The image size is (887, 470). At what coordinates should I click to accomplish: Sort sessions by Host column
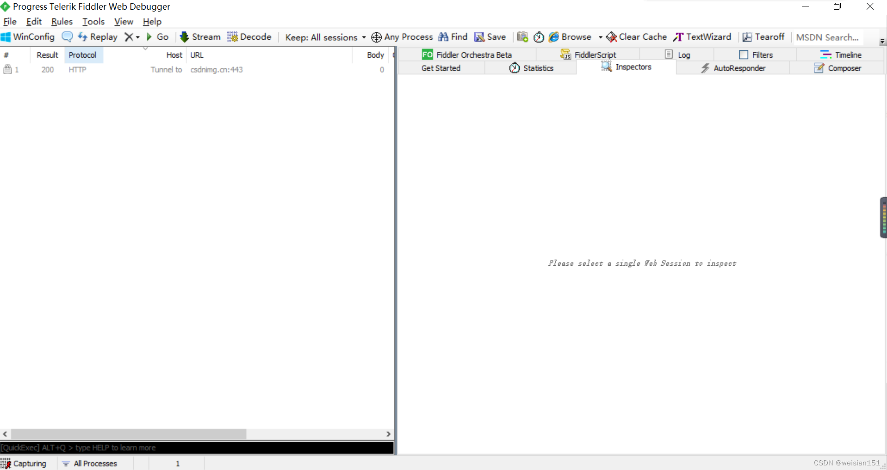[x=144, y=55]
